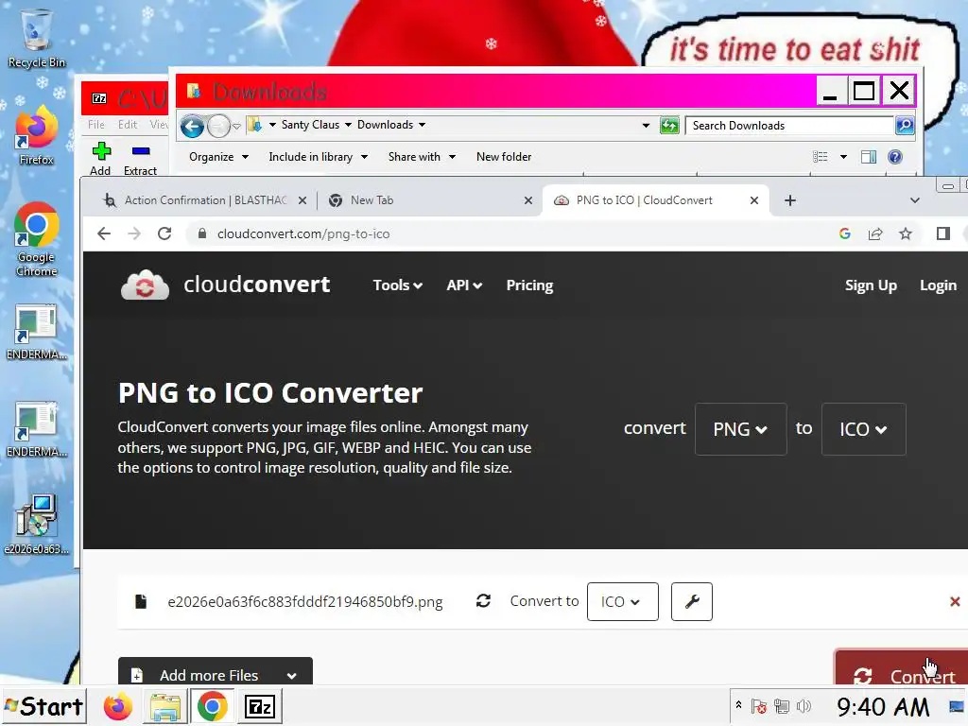This screenshot has height=726, width=968.
Task: Open the help icon in Downloads window
Action: (x=894, y=157)
